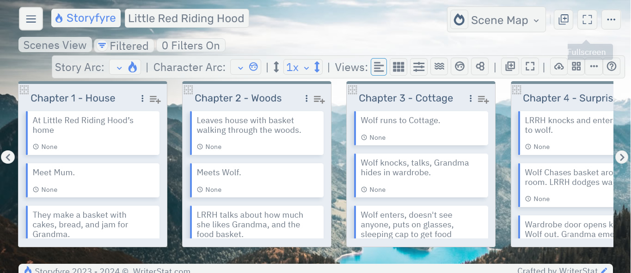Open the help question mark icon

click(612, 66)
